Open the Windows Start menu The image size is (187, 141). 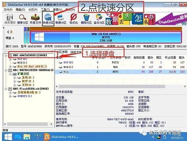(x=8, y=137)
